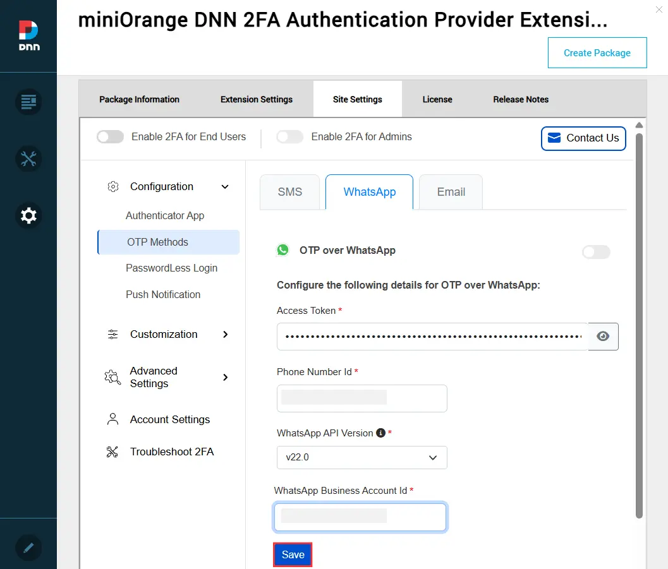Open the Settings gear icon in the sidebar
Image resolution: width=668 pixels, height=569 pixels.
coord(28,216)
